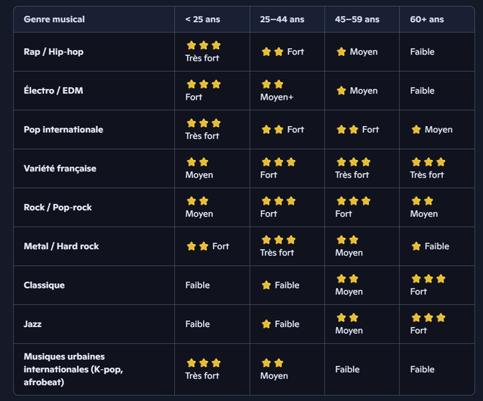The height and width of the screenshot is (401, 483).
Task: Click the single star beside Faible in Classique 25–44
Action: click(266, 285)
